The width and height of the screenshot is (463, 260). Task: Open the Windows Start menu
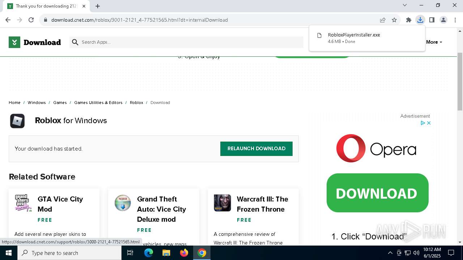click(x=9, y=253)
